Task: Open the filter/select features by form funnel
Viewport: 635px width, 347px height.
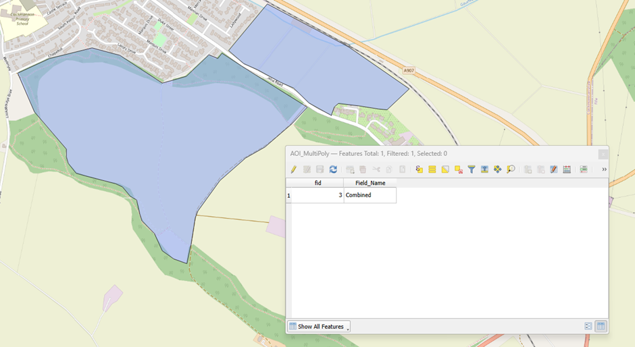Action: (472, 169)
